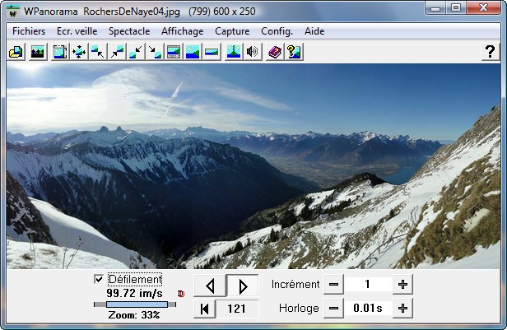The width and height of the screenshot is (507, 330).
Task: Jump to start with the rewind button
Action: tap(204, 309)
